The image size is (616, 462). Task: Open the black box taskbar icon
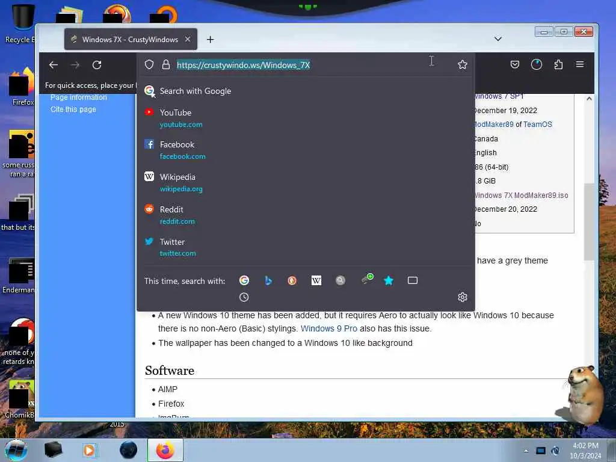point(53,450)
